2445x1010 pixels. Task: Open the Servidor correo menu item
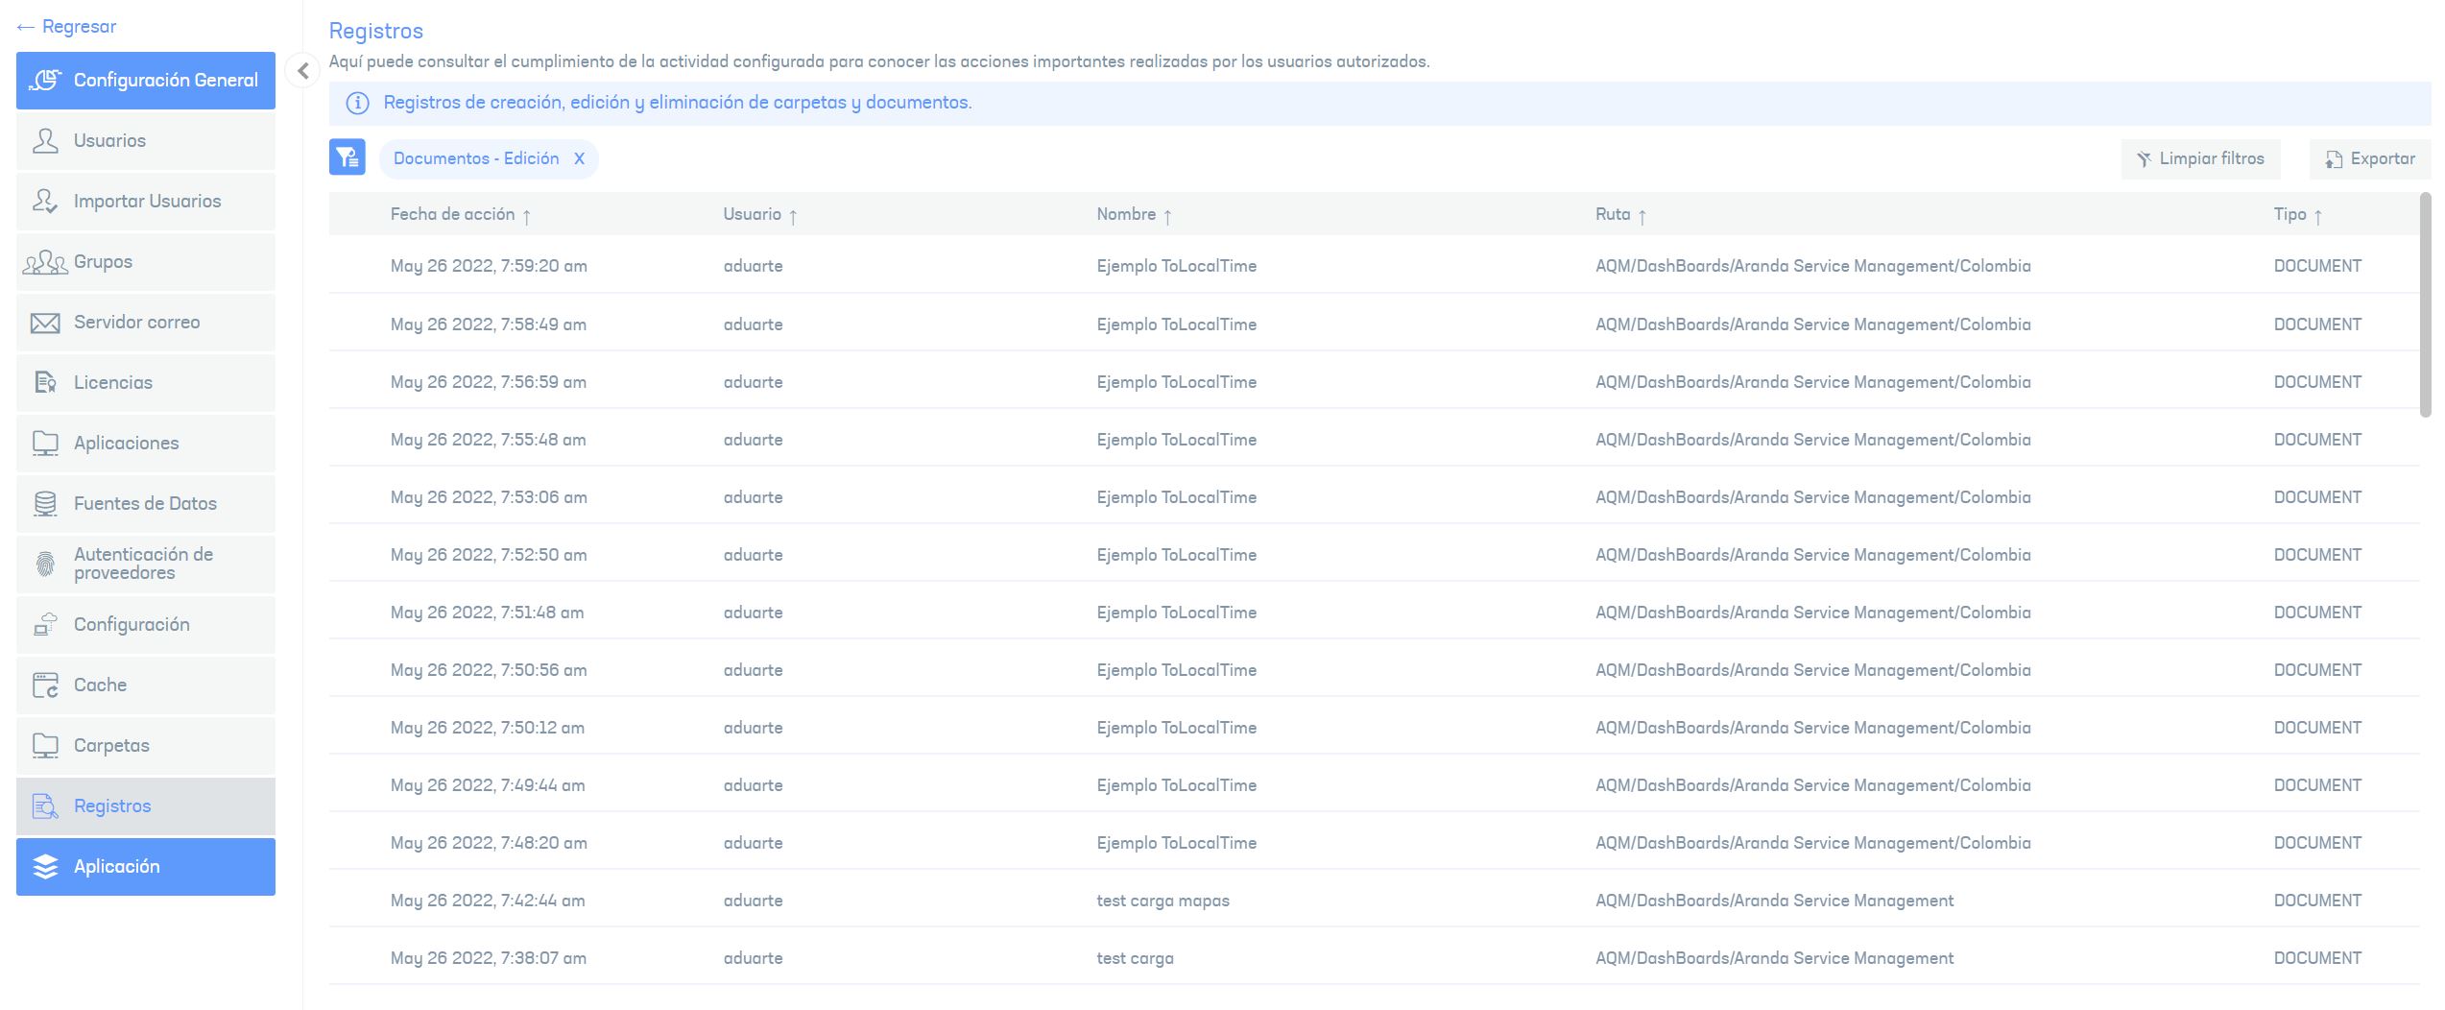click(146, 323)
